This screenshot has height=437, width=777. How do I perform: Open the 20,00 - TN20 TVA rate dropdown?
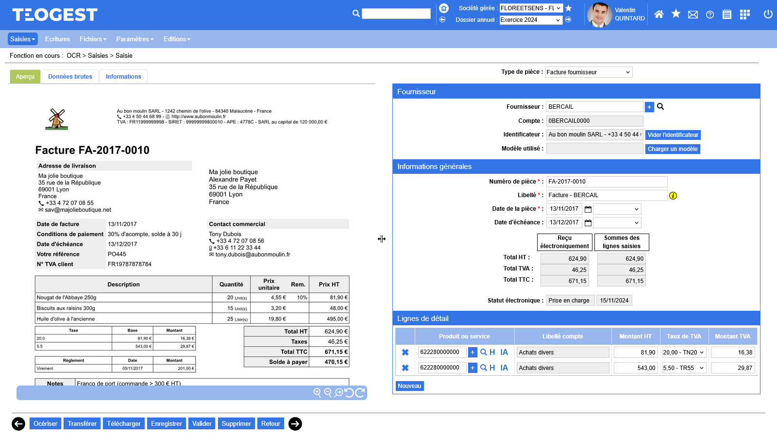[x=684, y=353]
